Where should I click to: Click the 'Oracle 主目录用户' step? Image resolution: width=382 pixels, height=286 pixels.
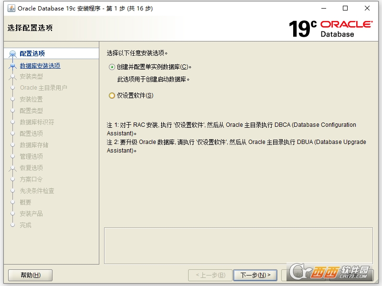point(43,88)
